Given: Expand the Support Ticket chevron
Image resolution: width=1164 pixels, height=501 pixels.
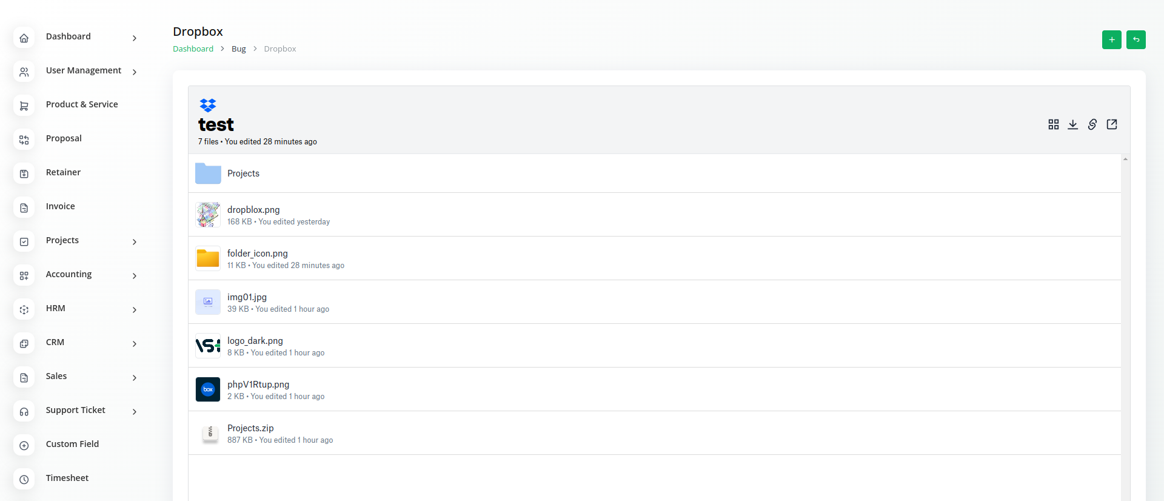Looking at the screenshot, I should (135, 411).
